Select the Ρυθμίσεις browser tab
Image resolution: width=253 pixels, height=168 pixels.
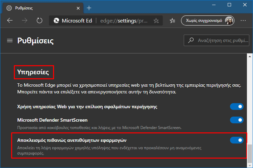click(43, 8)
